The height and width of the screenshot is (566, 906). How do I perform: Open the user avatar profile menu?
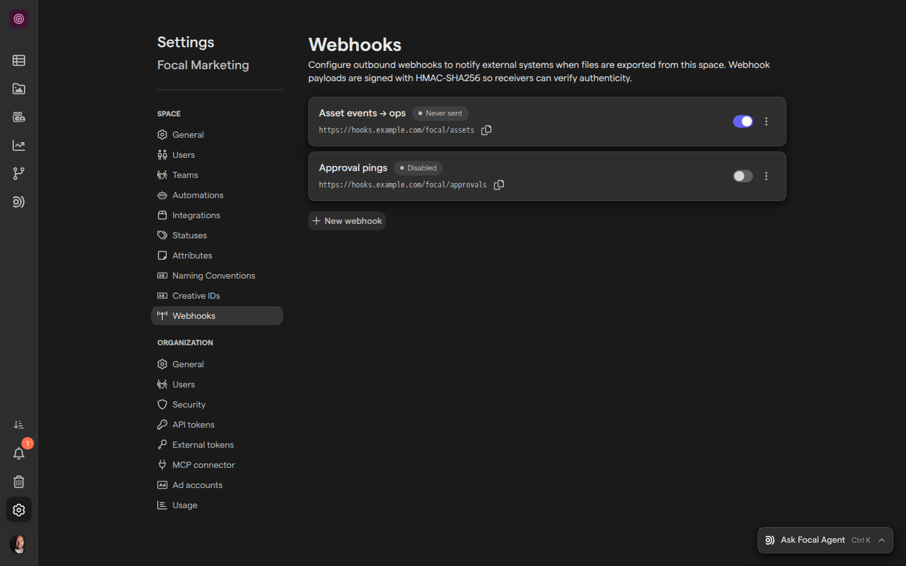(x=19, y=544)
